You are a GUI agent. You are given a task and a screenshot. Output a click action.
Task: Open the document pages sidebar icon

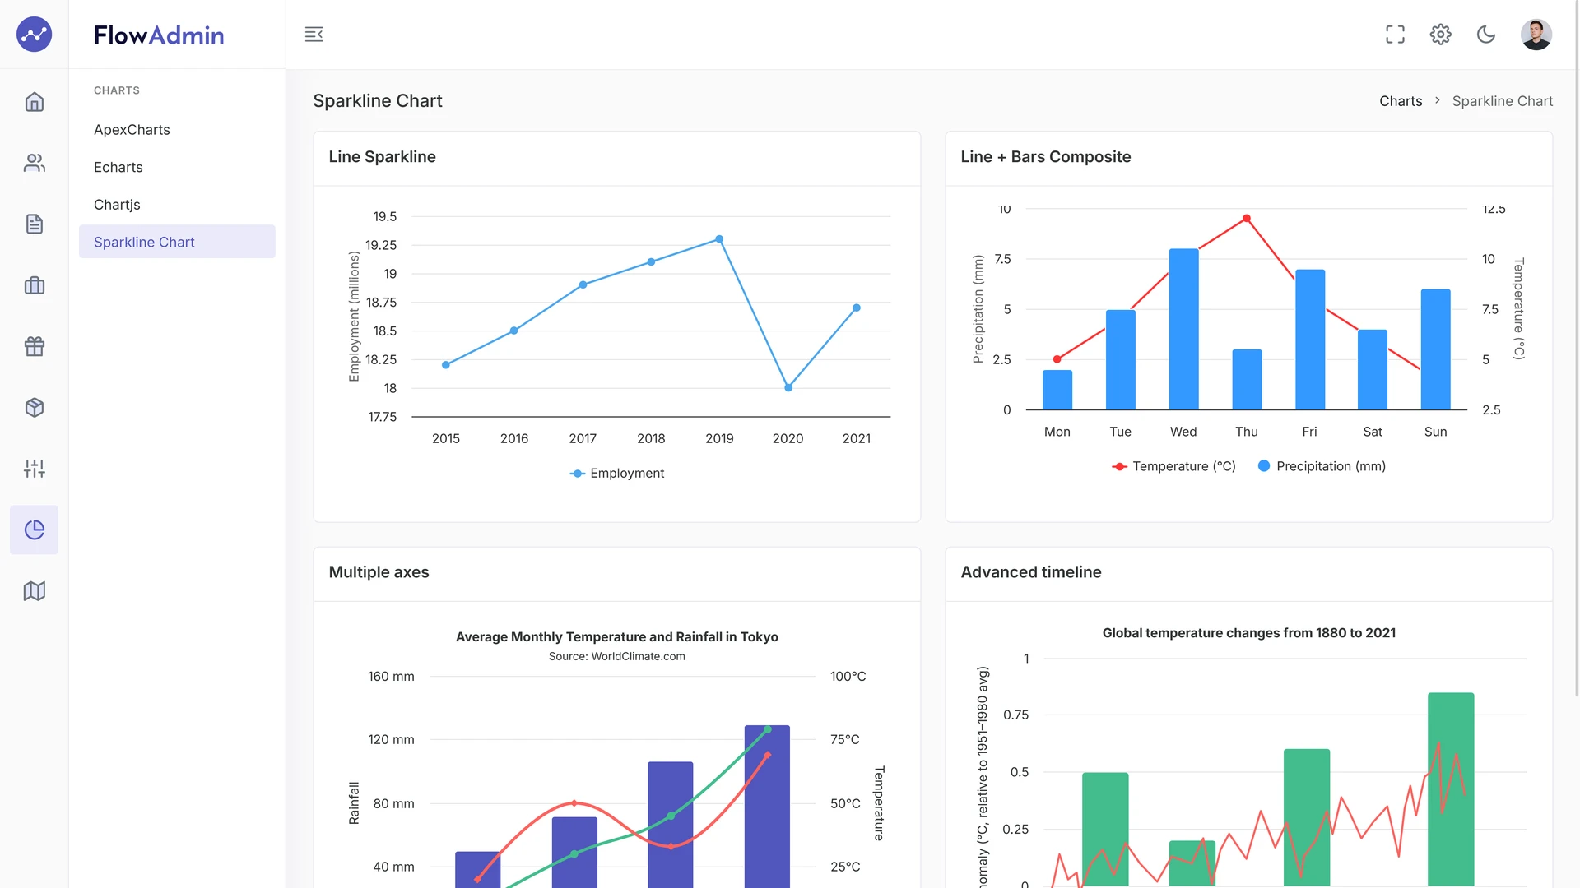click(34, 224)
